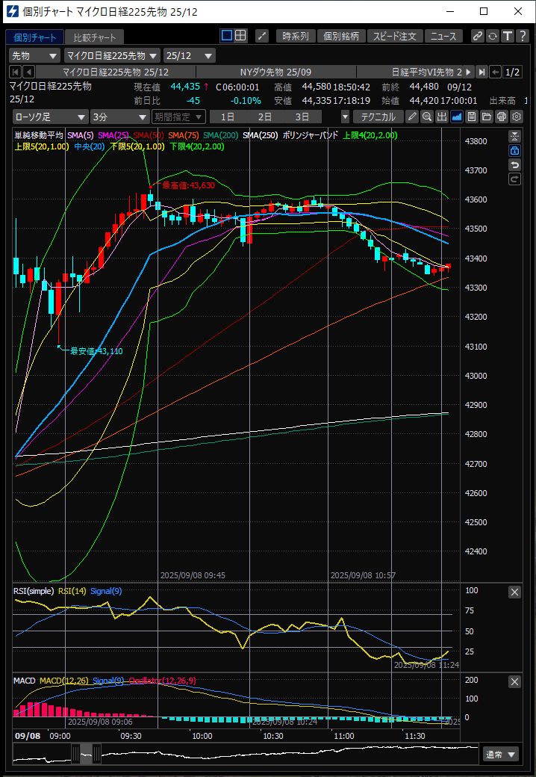Click the app logo in title bar
This screenshot has height=777, width=536.
pyautogui.click(x=14, y=11)
